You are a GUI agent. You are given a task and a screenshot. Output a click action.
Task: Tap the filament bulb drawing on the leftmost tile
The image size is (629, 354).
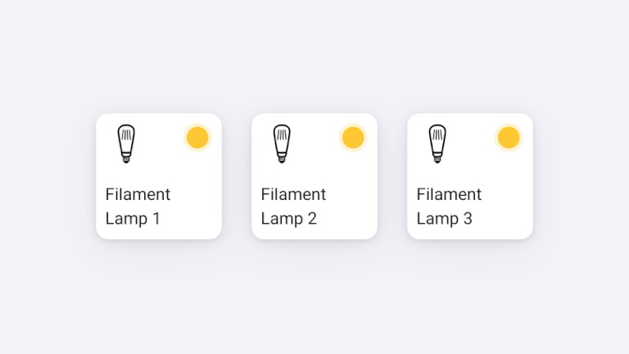point(125,143)
